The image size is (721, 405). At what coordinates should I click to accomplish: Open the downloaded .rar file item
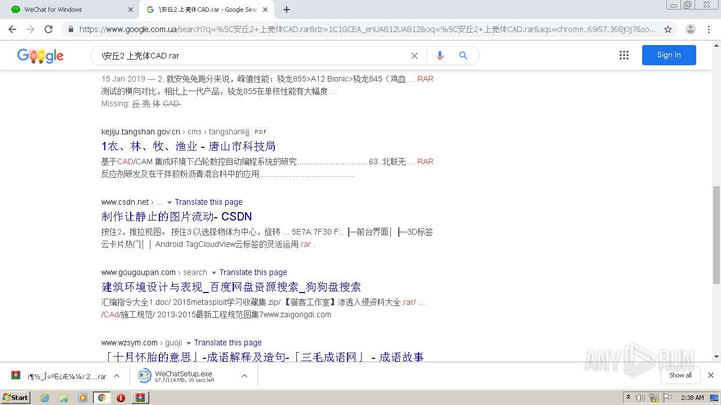[59, 376]
